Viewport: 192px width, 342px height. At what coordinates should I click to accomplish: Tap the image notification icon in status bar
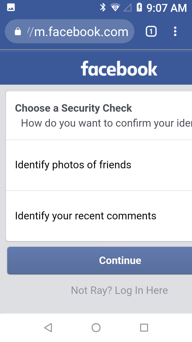(x=11, y=7)
